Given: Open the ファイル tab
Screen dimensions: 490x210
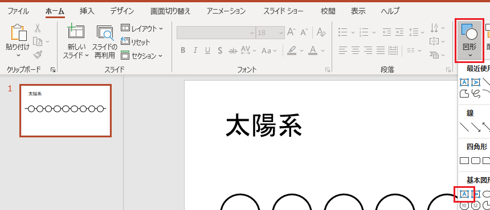Looking at the screenshot, I should click(19, 11).
